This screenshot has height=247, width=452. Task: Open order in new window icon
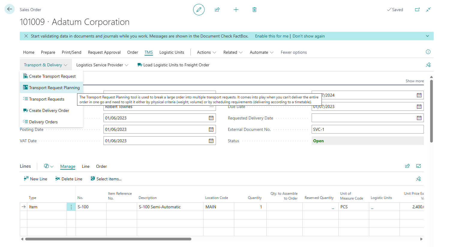click(417, 10)
